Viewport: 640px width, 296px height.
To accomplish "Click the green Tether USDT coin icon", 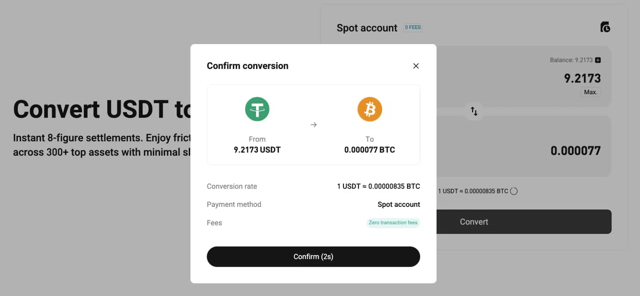I will (x=257, y=109).
